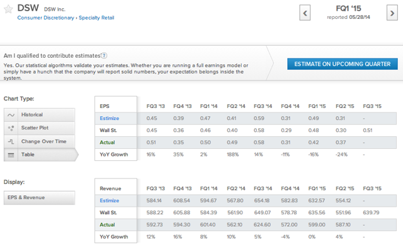Click Estimize revenue value 584.14
Image resolution: width=403 pixels, height=250 pixels.
[154, 200]
